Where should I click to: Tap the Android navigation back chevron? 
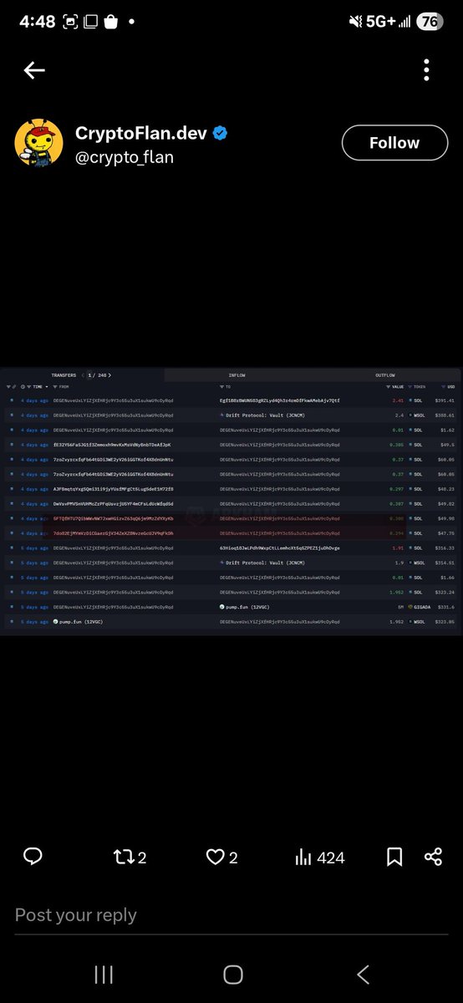point(363,974)
